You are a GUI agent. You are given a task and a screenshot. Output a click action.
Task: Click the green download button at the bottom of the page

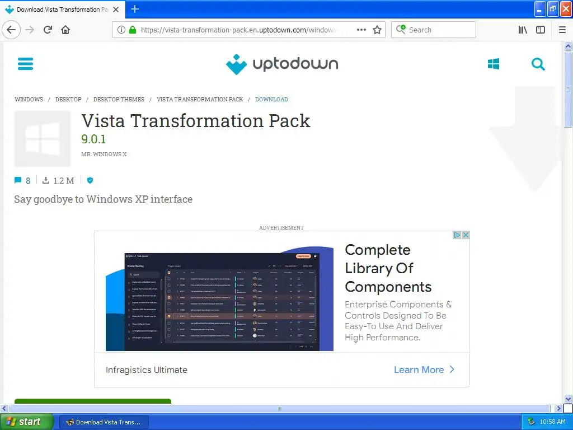coord(93,401)
